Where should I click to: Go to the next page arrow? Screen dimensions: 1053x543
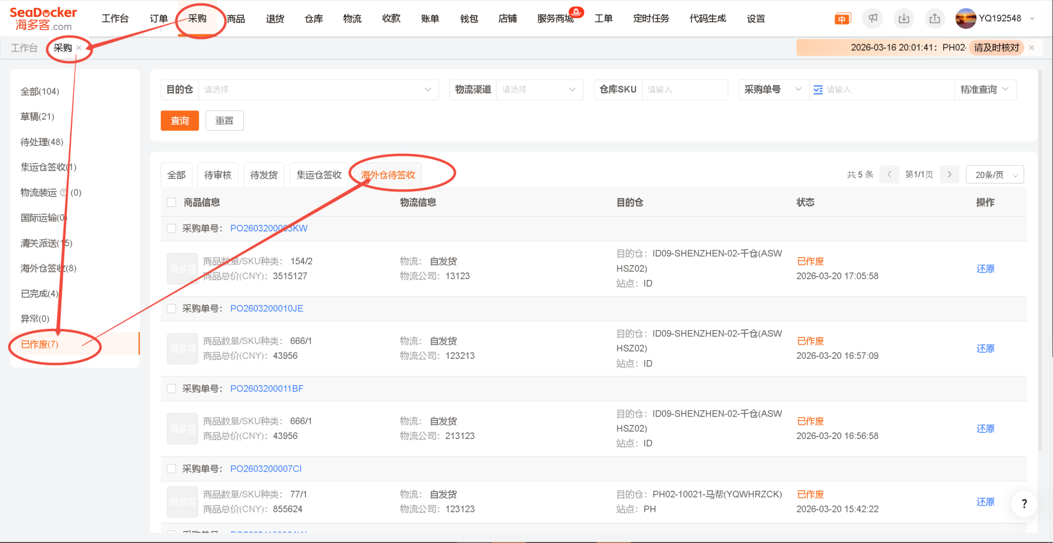pos(950,175)
